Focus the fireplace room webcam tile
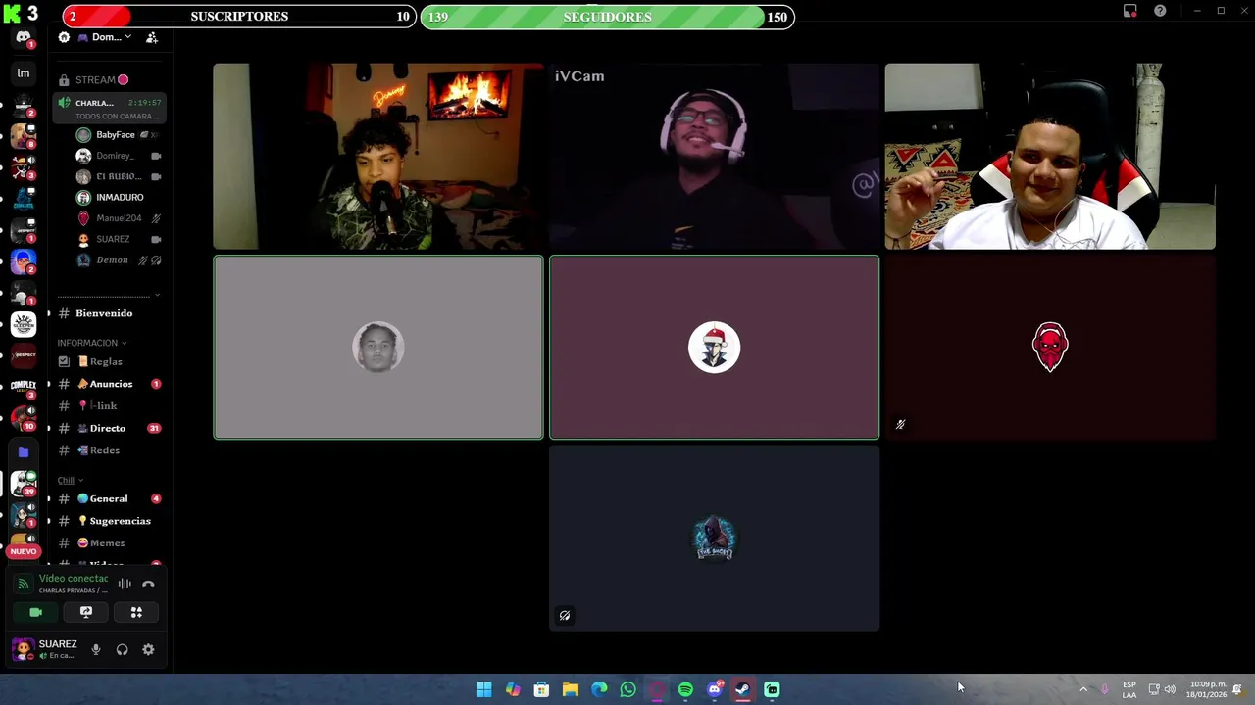Viewport: 1255px width, 705px height. pos(378,157)
